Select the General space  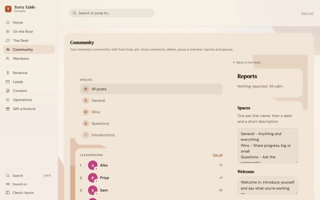[x=151, y=100]
